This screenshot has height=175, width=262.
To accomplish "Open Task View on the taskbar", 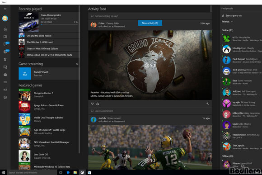I will (61, 172).
